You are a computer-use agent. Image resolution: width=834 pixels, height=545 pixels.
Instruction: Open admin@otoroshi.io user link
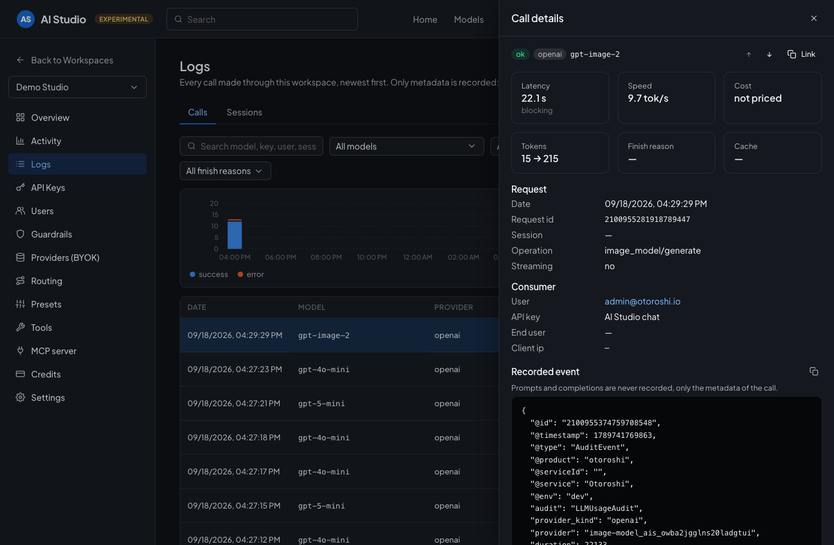642,302
